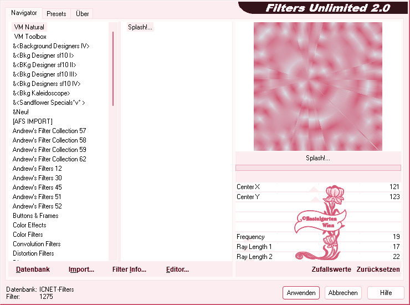This screenshot has height=305, width=410.
Task: Select Andrew's Filter Collection 58
Action: pyautogui.click(x=49, y=140)
